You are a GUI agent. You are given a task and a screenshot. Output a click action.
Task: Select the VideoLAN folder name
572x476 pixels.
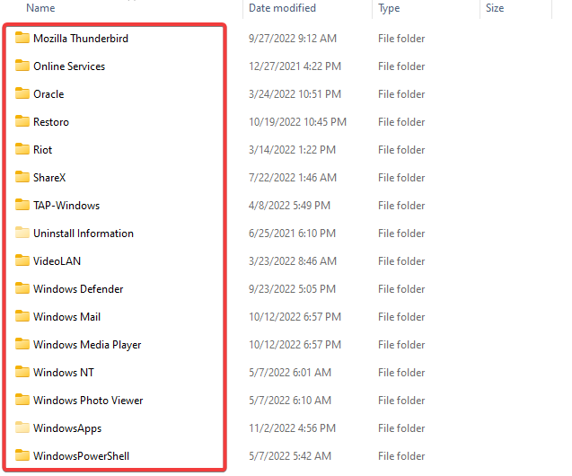pos(57,261)
